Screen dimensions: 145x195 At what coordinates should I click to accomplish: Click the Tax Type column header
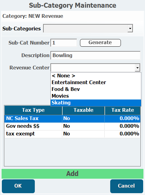[x=33, y=110]
